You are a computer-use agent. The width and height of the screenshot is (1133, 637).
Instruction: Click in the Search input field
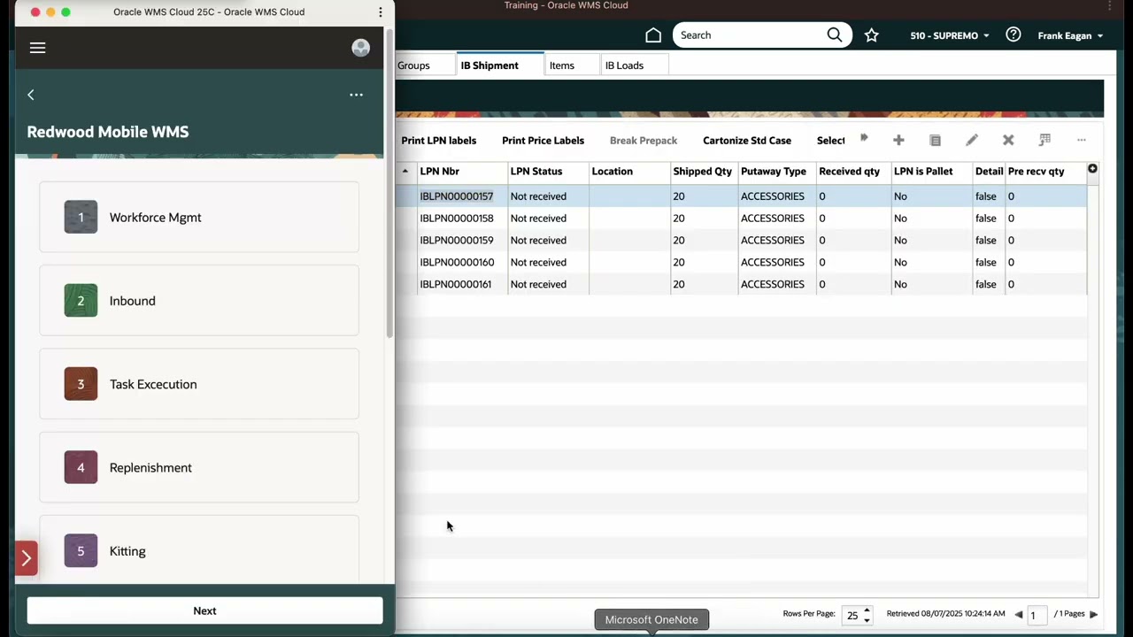click(x=751, y=35)
